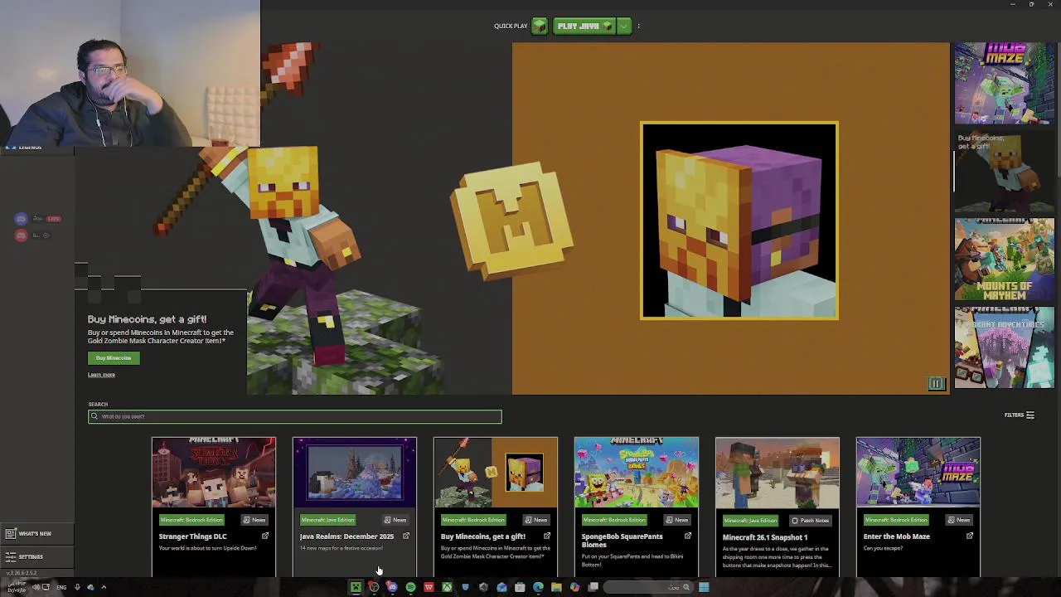Click the 'Stranger Things DLC' card title
The image size is (1061, 597).
click(192, 536)
